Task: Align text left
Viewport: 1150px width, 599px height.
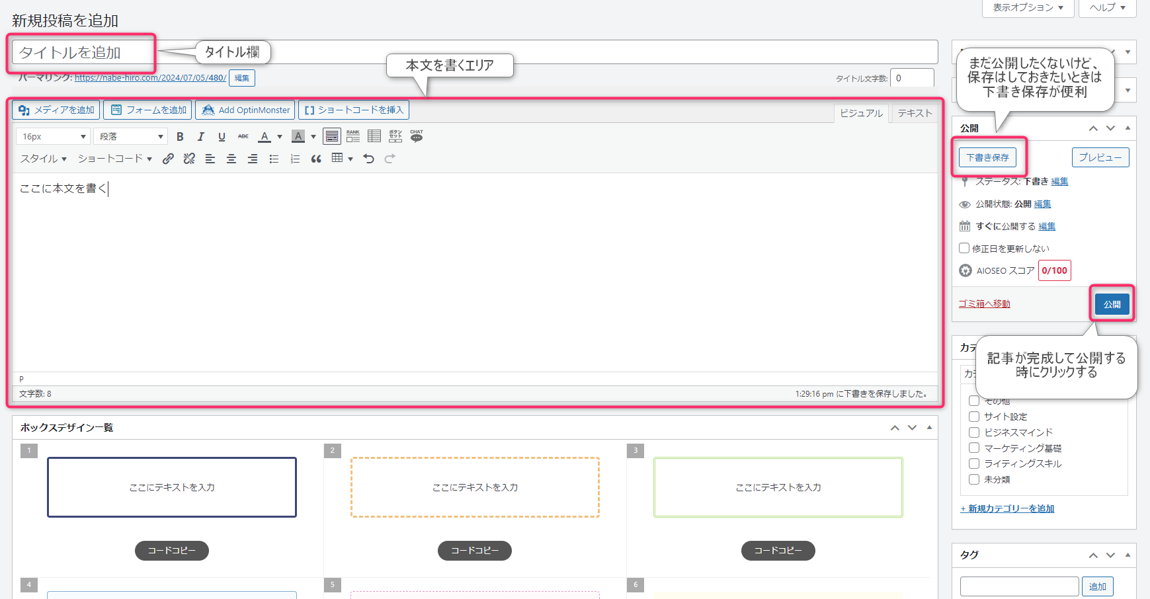Action: [210, 159]
